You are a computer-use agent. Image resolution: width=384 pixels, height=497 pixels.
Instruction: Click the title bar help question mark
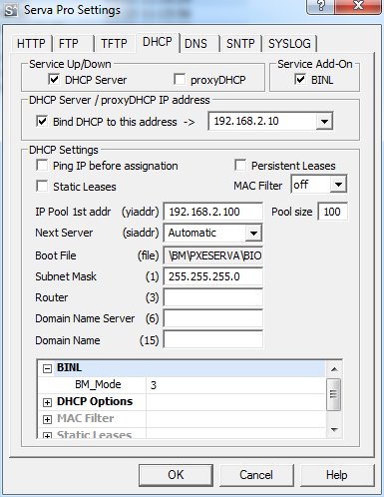point(320,6)
